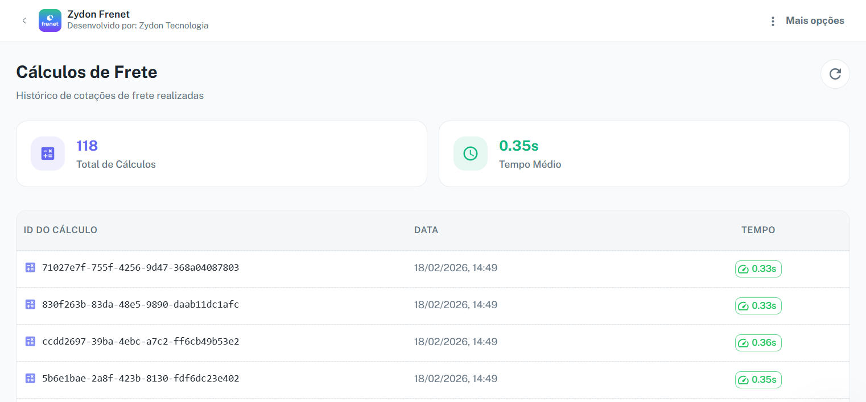This screenshot has height=402, width=866.
Task: Click the date of row 5b6e1bae
Action: (x=456, y=378)
